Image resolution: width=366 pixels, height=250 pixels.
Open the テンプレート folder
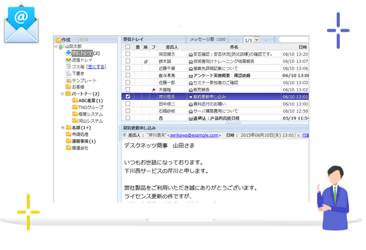coord(84,80)
